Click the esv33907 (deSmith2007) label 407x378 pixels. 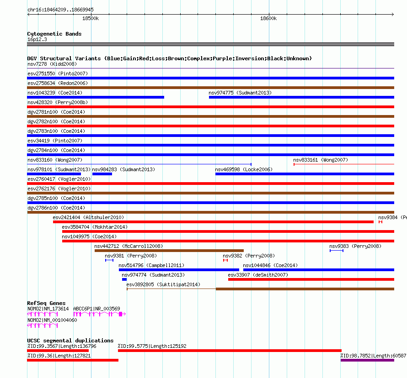(x=258, y=275)
